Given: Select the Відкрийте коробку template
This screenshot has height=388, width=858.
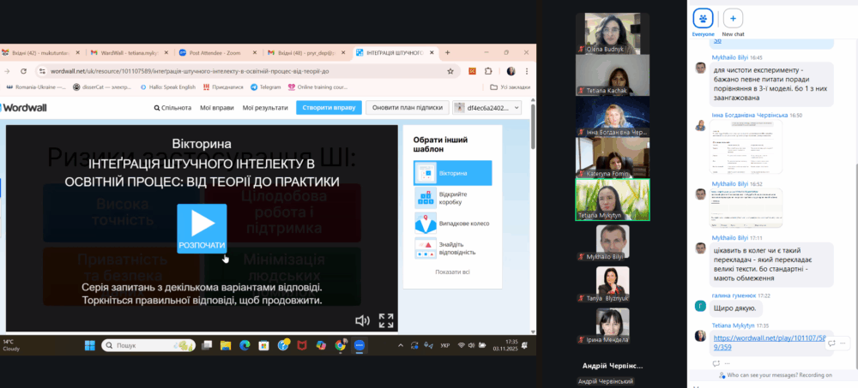Looking at the screenshot, I should (452, 198).
